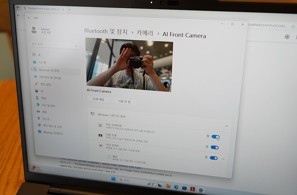Open Task View from the taskbar
297x195 pixels.
(x=160, y=185)
